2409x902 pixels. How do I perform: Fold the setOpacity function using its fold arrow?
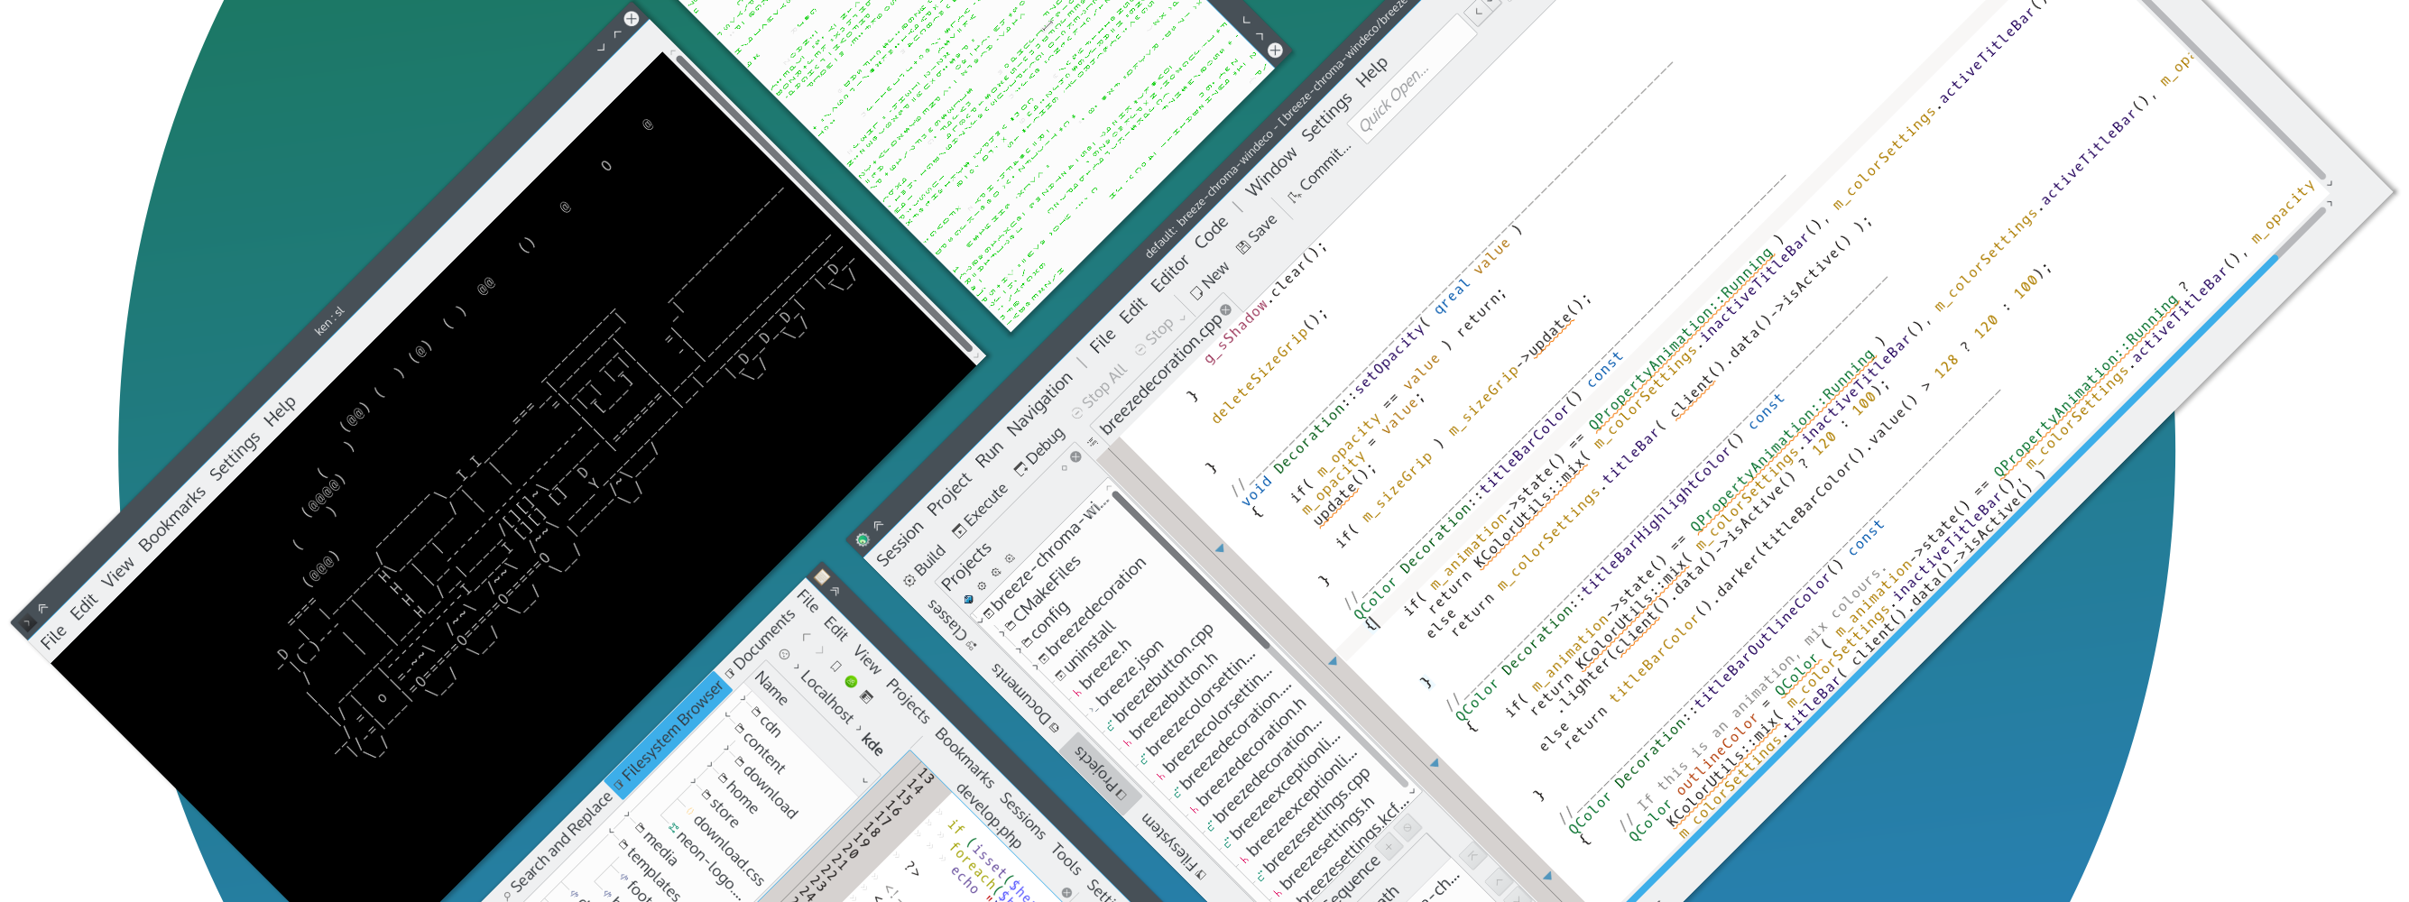1220,548
